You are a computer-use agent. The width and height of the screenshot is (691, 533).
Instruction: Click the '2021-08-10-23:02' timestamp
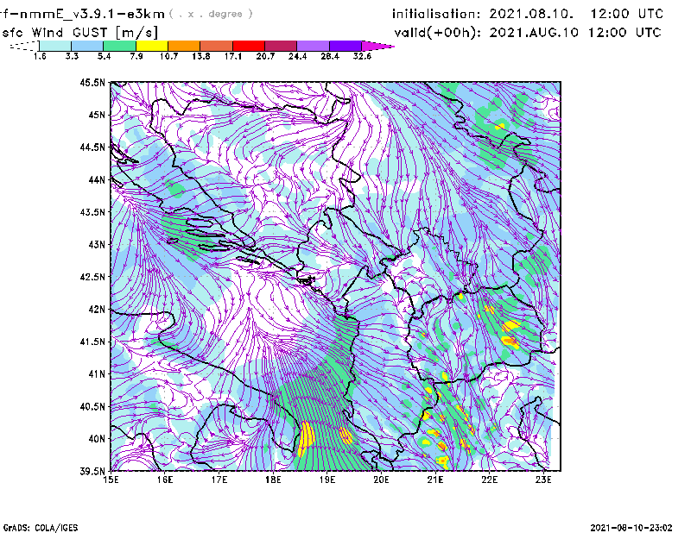(631, 528)
